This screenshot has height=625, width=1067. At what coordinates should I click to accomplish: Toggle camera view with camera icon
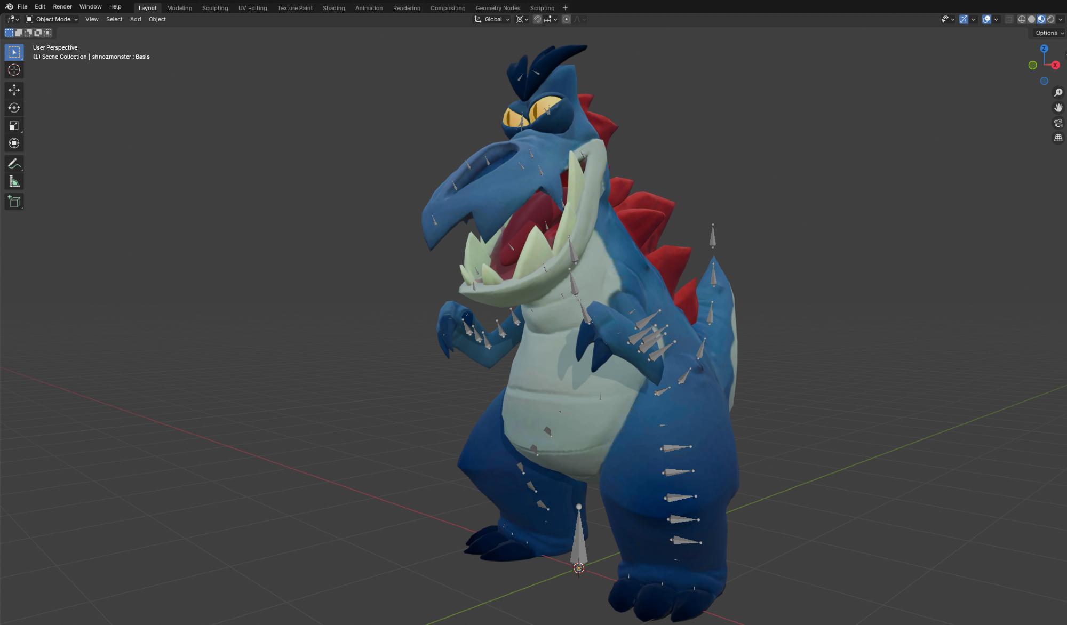click(1058, 123)
